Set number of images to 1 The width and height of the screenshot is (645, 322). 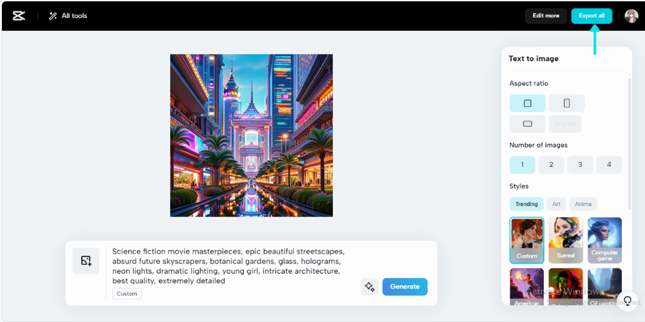[x=522, y=165]
